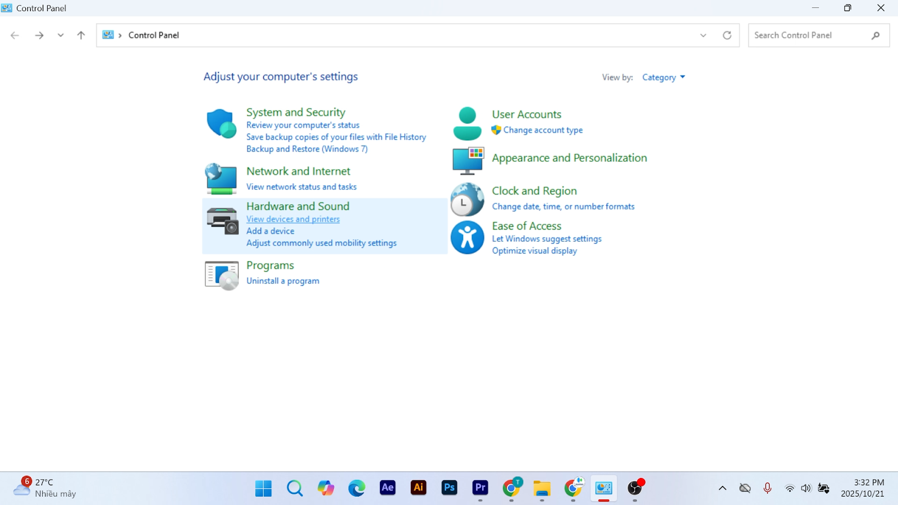This screenshot has height=505, width=898.
Task: Launch Copilot from the taskbar
Action: [326, 488]
